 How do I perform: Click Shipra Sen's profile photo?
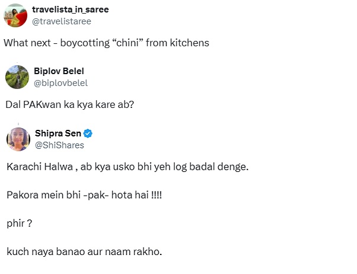[x=18, y=139]
